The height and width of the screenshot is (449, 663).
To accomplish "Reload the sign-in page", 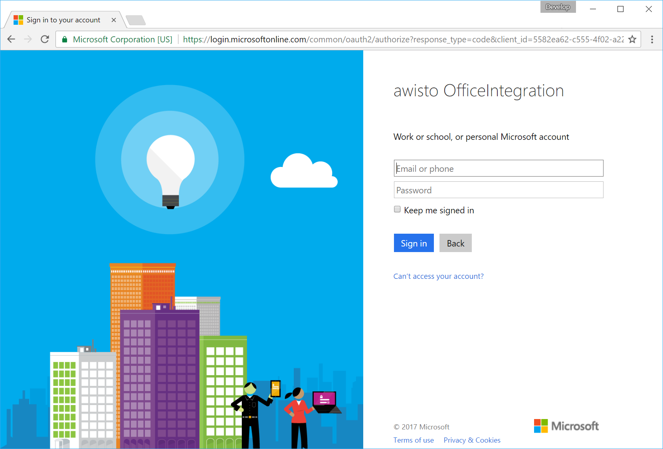I will [45, 39].
